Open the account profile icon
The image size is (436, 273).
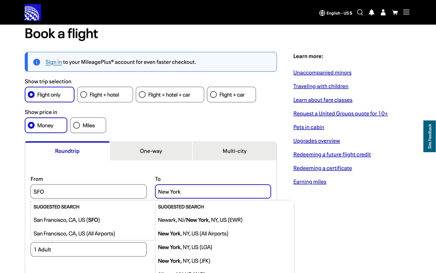[x=383, y=13]
